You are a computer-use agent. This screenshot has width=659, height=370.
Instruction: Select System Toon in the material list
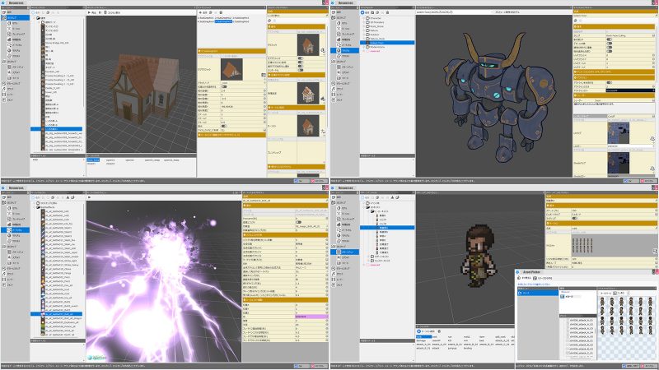[x=377, y=44]
